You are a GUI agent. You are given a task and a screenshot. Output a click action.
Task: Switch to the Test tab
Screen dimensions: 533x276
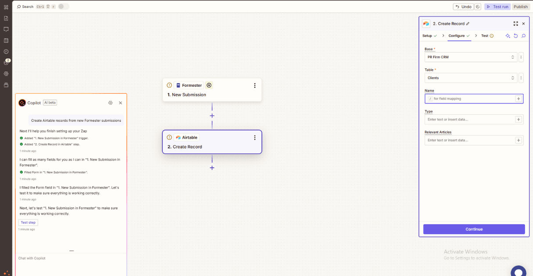[x=487, y=36]
